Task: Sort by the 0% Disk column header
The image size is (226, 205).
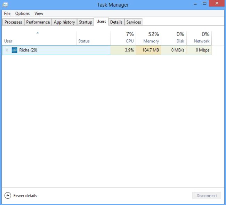Action: coord(174,38)
